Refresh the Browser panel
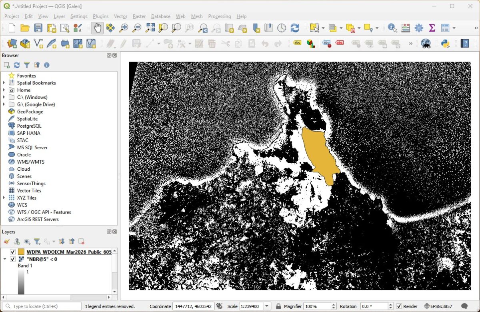The image size is (480, 312). (17, 65)
